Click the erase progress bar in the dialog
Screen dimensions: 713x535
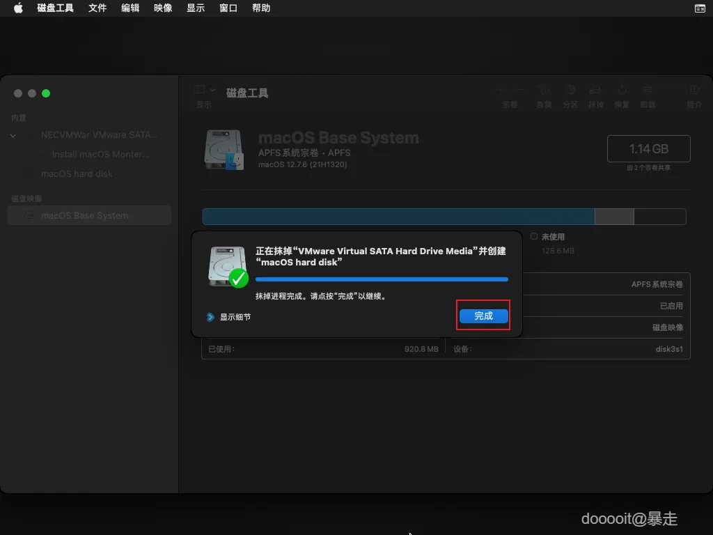tap(382, 279)
